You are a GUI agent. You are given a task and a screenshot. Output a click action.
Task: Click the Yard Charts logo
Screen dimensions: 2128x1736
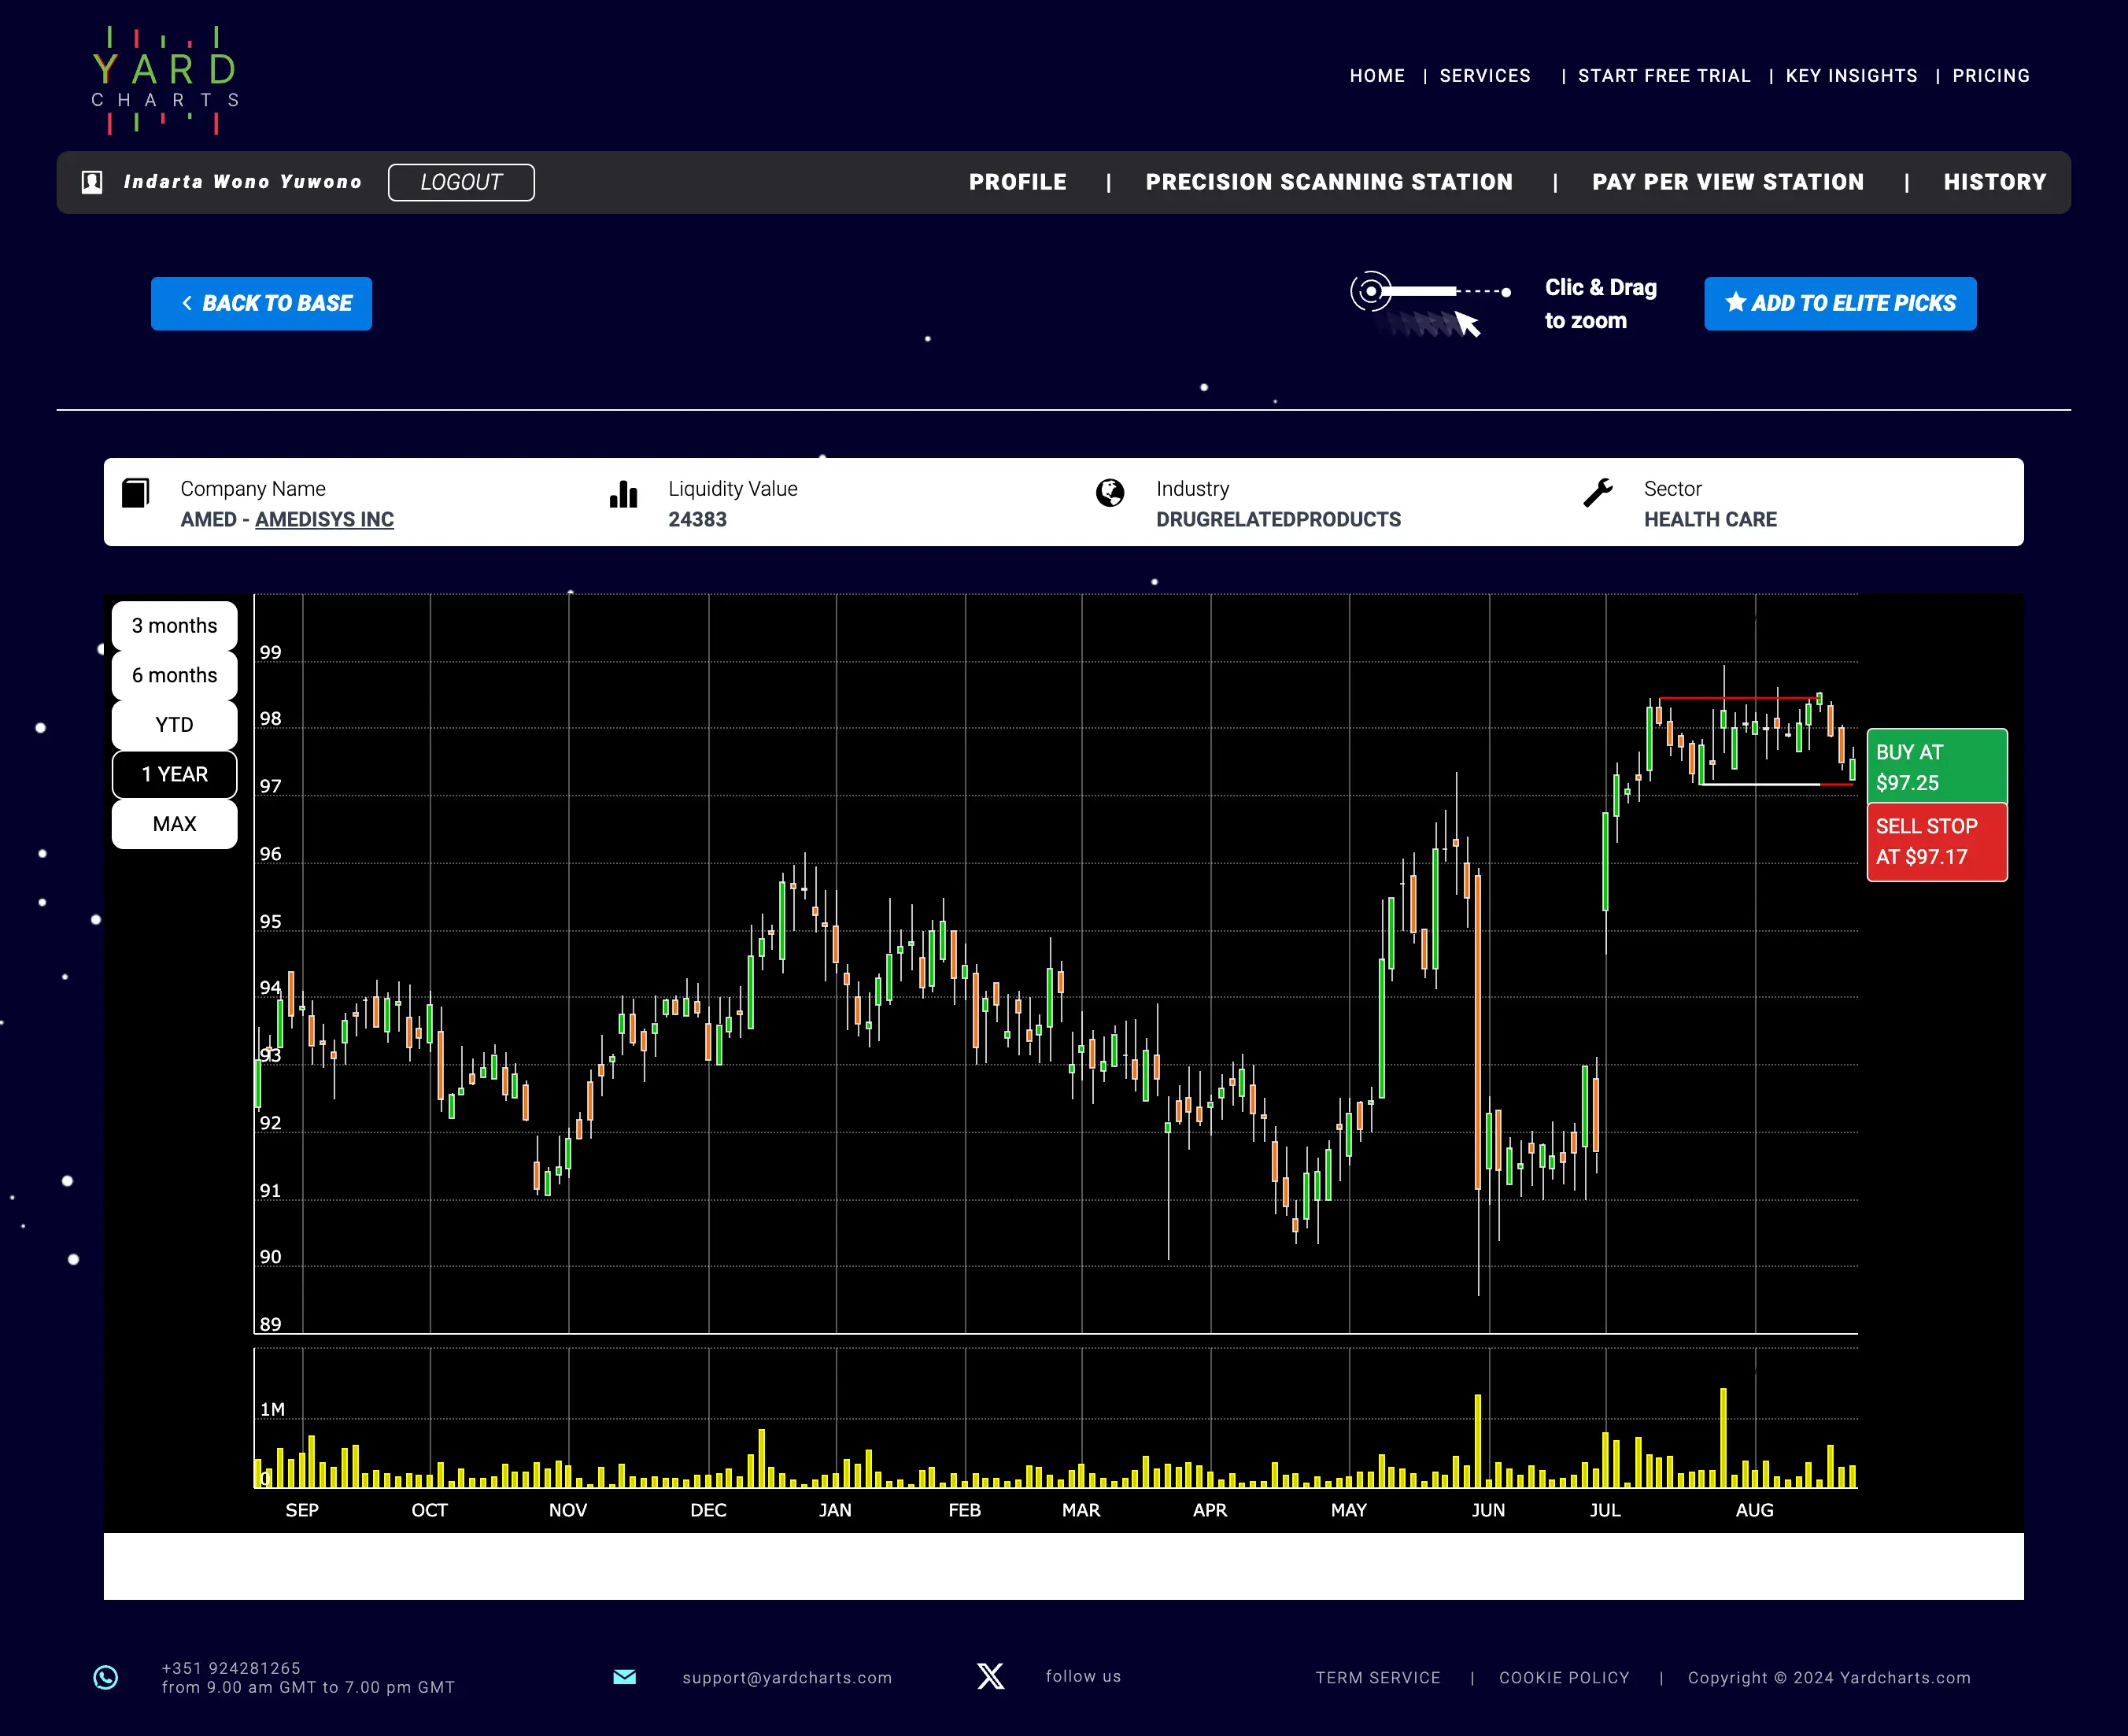pos(165,81)
